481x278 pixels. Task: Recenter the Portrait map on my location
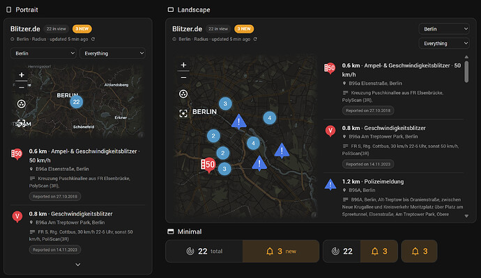[21, 104]
